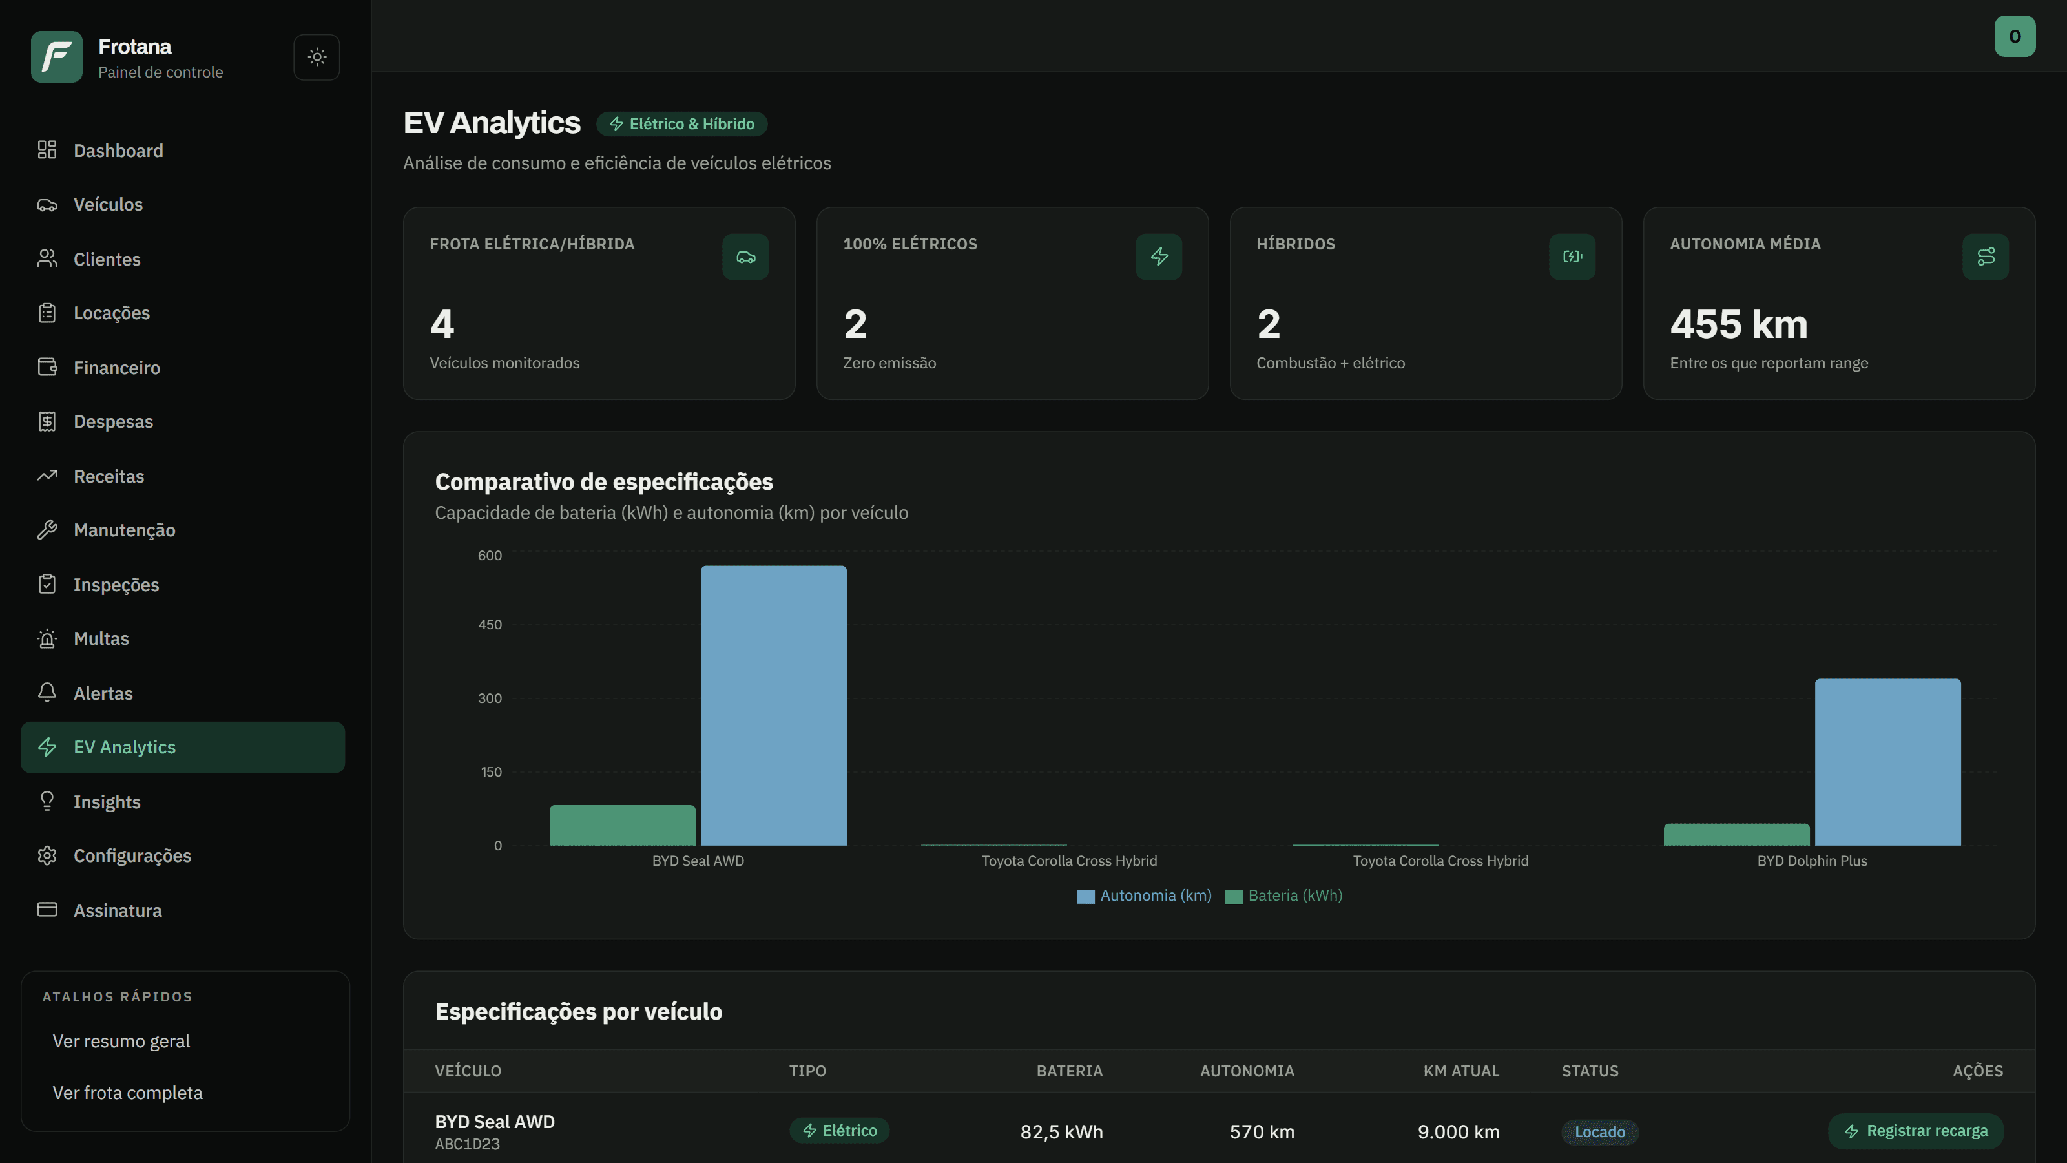The height and width of the screenshot is (1163, 2067).
Task: Click route icon on Autonomia Média card
Action: 1985,257
